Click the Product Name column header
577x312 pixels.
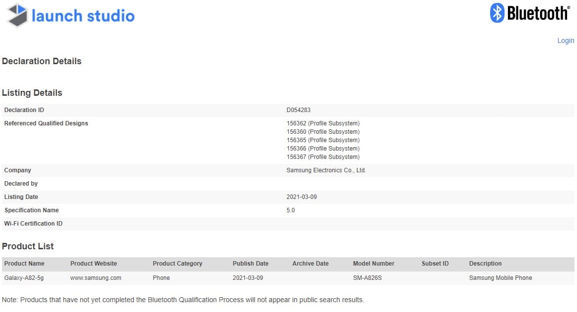point(24,264)
